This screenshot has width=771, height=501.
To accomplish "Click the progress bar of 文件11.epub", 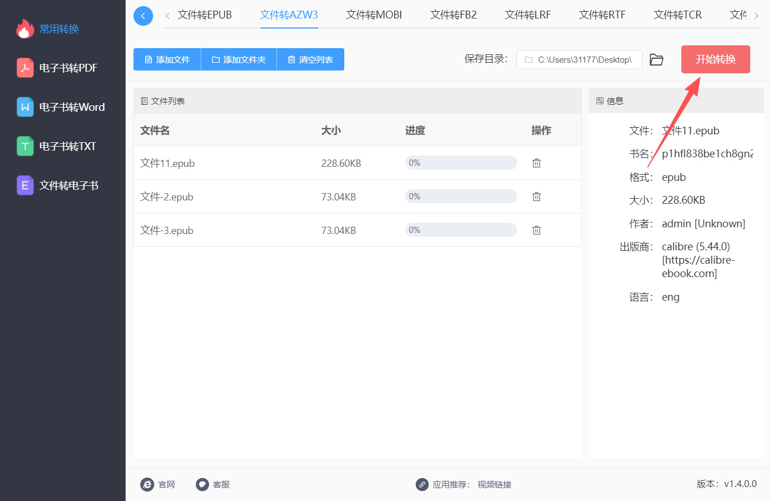I will [461, 163].
